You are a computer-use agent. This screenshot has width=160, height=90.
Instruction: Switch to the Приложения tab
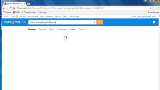(x=62, y=29)
